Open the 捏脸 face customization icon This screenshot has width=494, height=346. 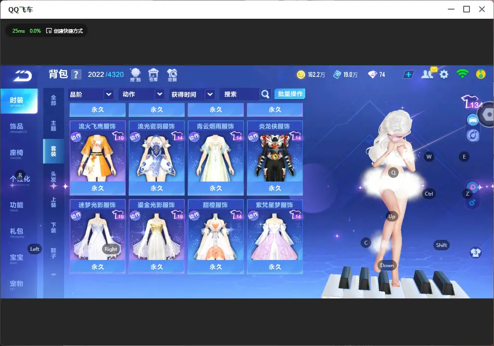tap(135, 75)
